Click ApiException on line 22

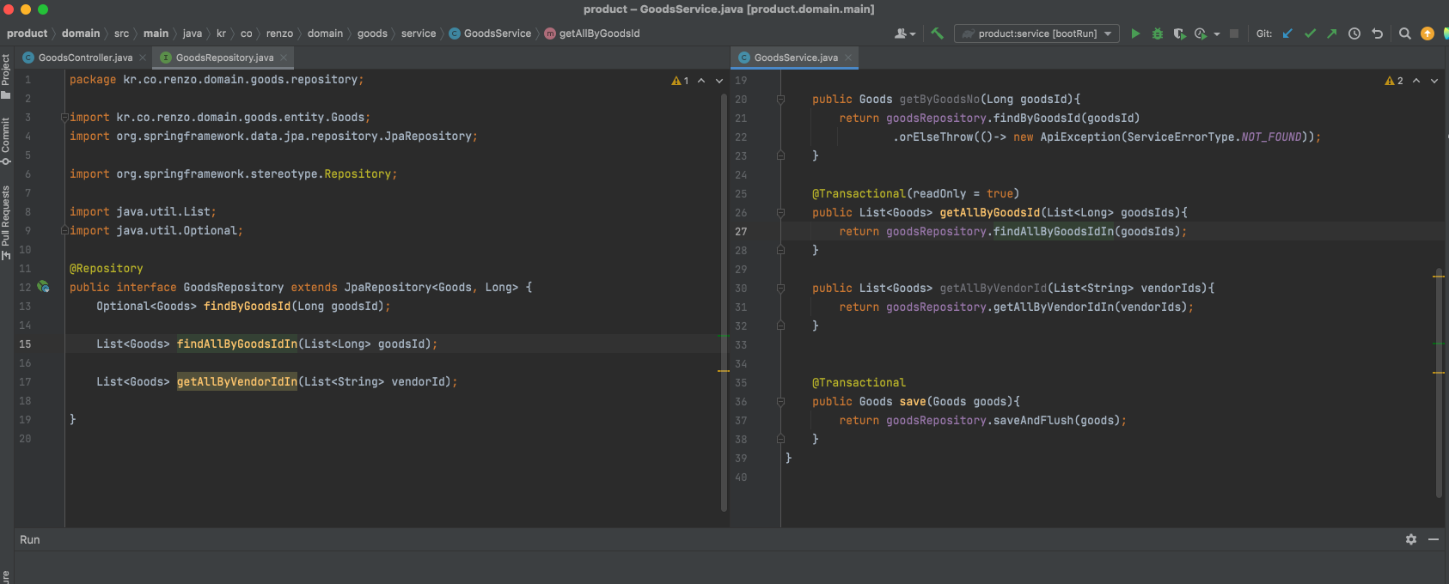pos(1080,137)
